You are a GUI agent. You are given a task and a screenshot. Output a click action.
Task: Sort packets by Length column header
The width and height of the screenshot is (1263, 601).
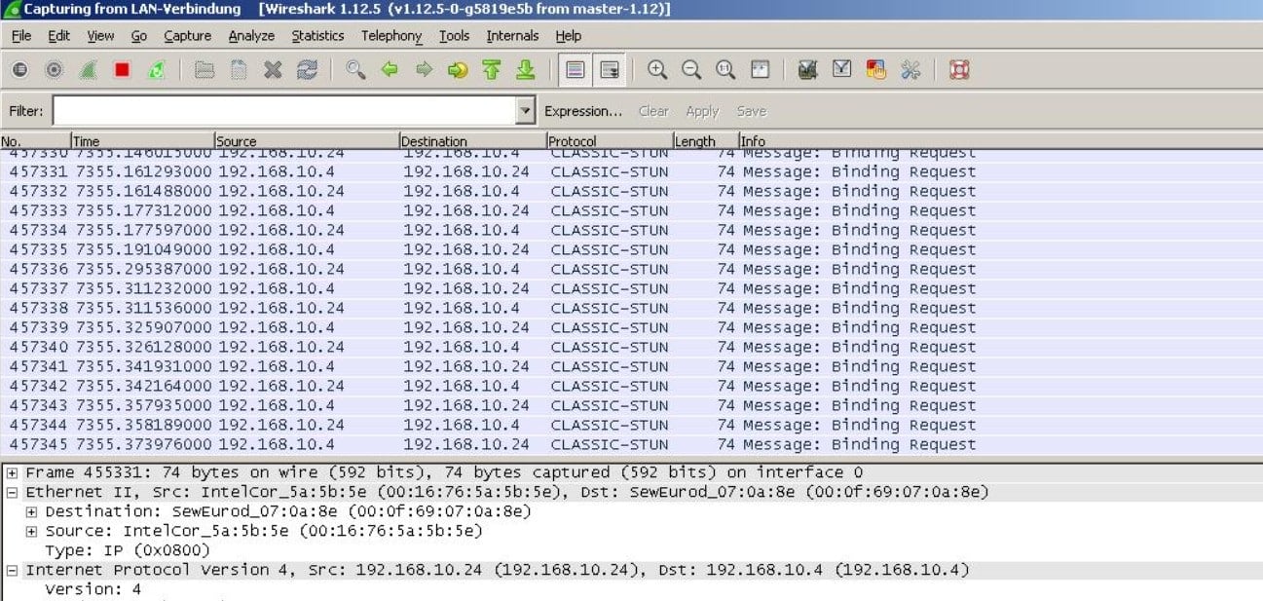(x=705, y=141)
